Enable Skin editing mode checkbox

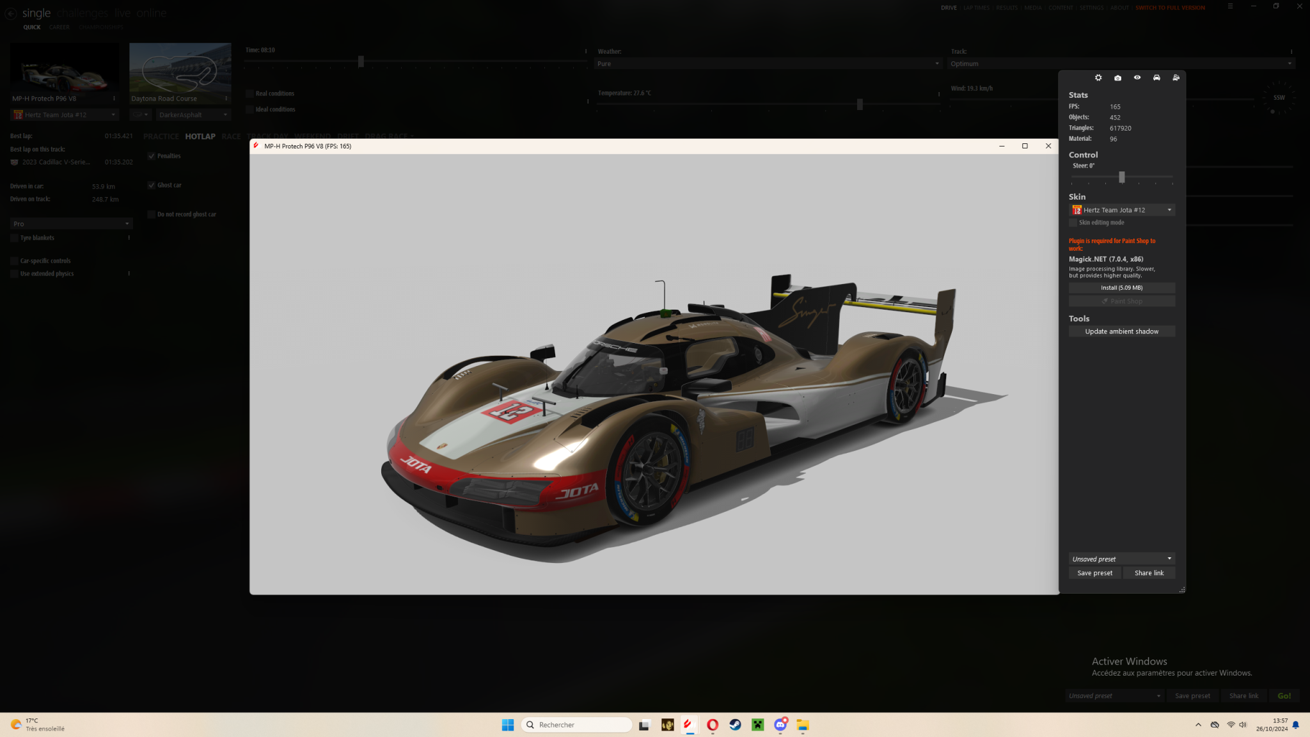(1073, 223)
